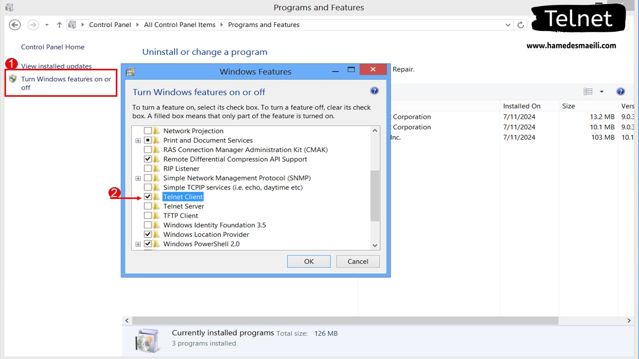The image size is (639, 359).
Task: Check Simple TCPIP services checkbox
Action: click(148, 187)
